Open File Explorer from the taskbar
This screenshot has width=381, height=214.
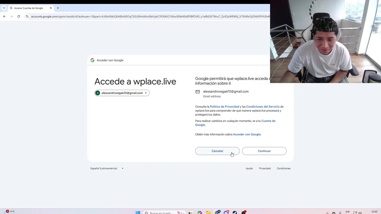click(209, 213)
